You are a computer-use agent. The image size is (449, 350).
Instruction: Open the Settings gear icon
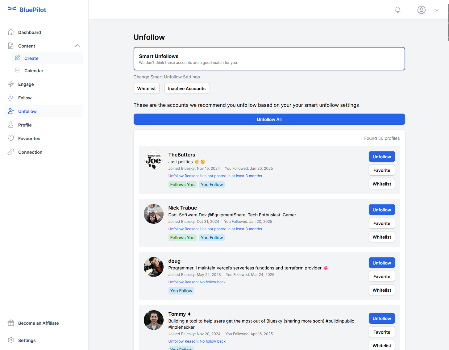point(11,340)
